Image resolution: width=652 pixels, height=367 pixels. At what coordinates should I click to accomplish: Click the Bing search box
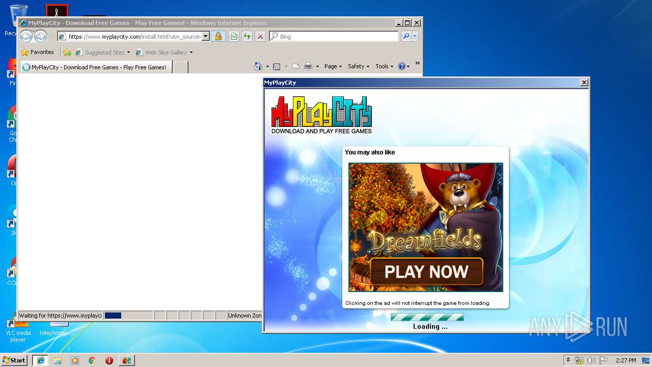pos(334,36)
